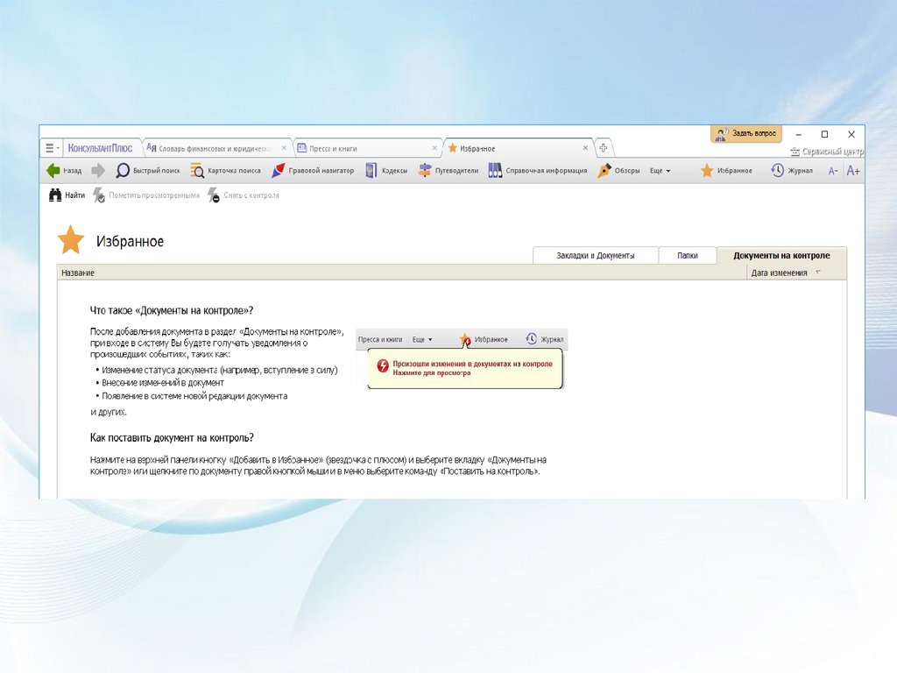Launch Правовой навигатор

click(x=313, y=171)
